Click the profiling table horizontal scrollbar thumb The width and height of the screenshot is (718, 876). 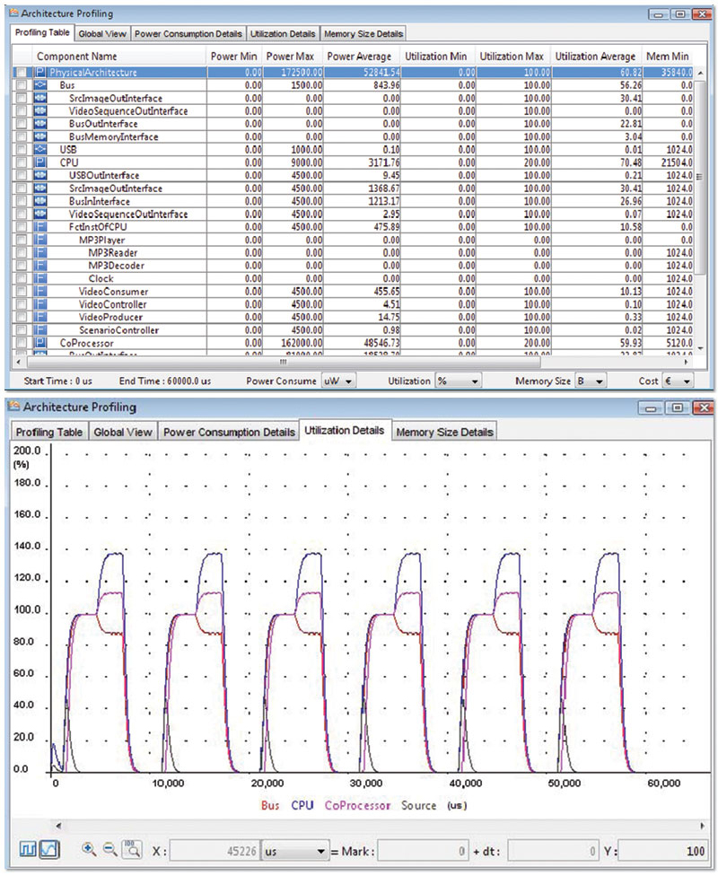click(282, 362)
